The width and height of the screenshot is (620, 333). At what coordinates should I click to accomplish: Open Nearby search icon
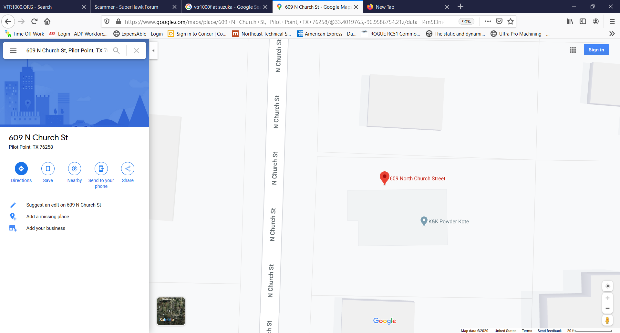click(75, 168)
